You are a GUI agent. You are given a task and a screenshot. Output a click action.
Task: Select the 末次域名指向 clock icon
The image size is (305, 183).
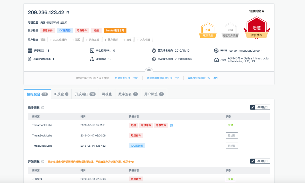tap(154, 59)
